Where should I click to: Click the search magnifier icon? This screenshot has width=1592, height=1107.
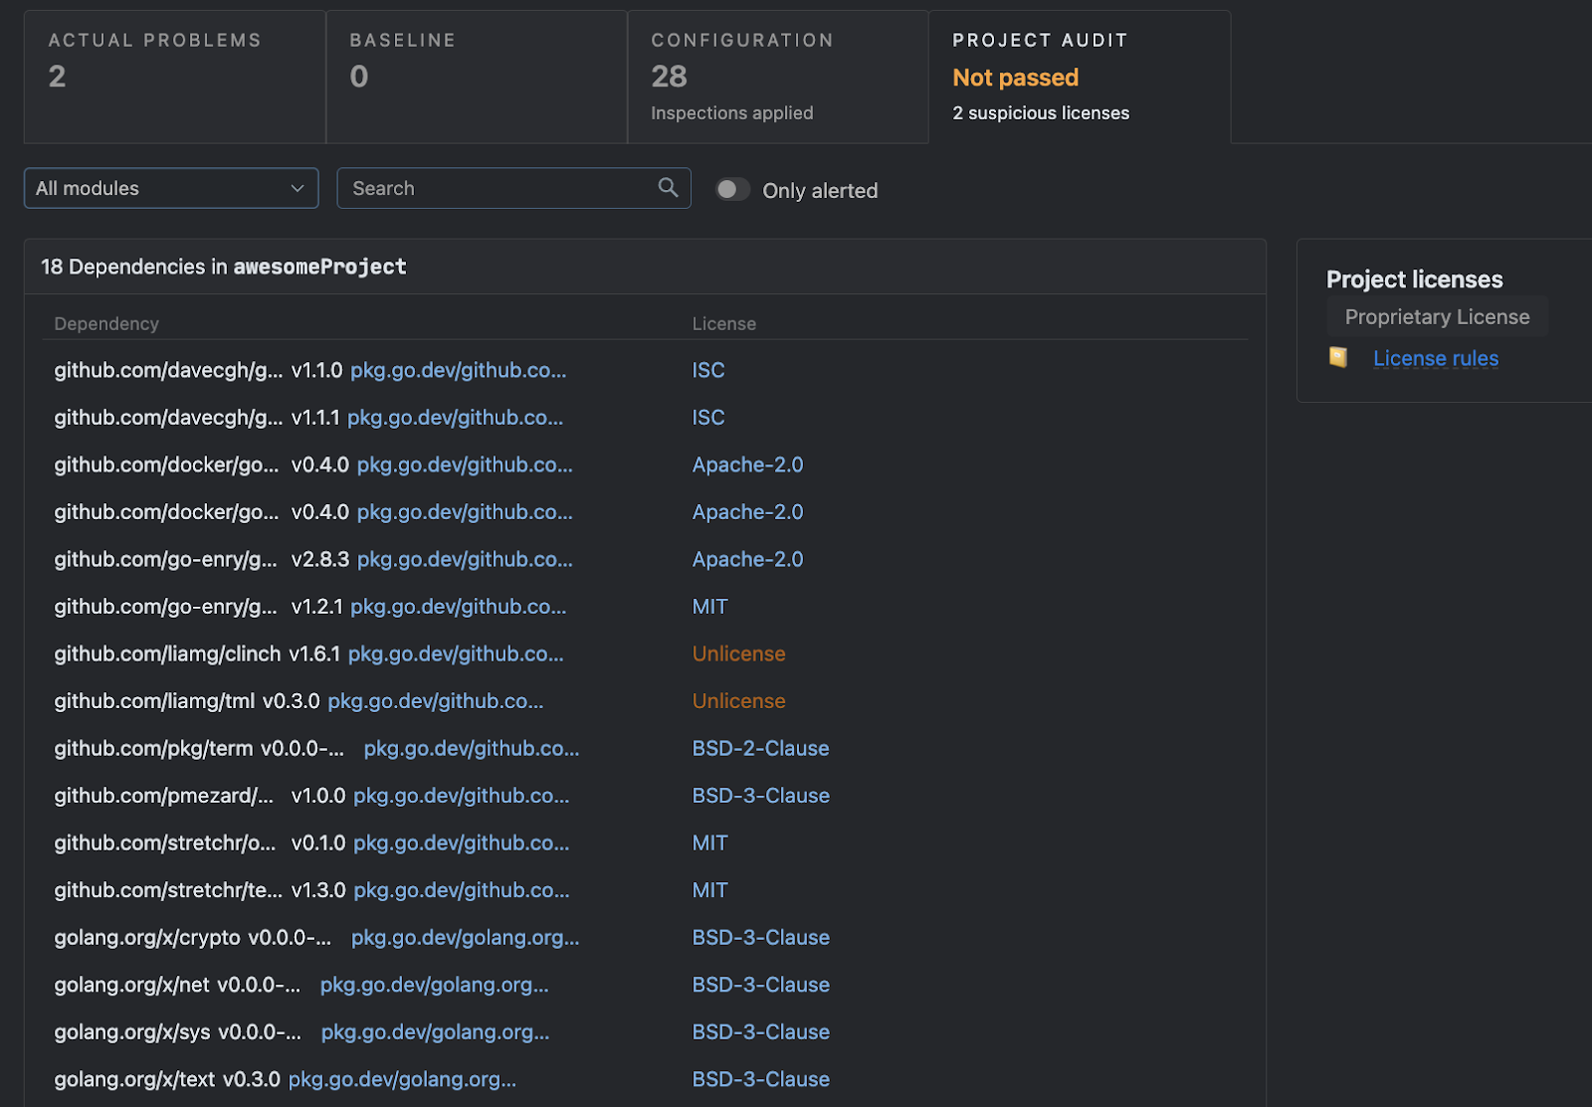668,187
